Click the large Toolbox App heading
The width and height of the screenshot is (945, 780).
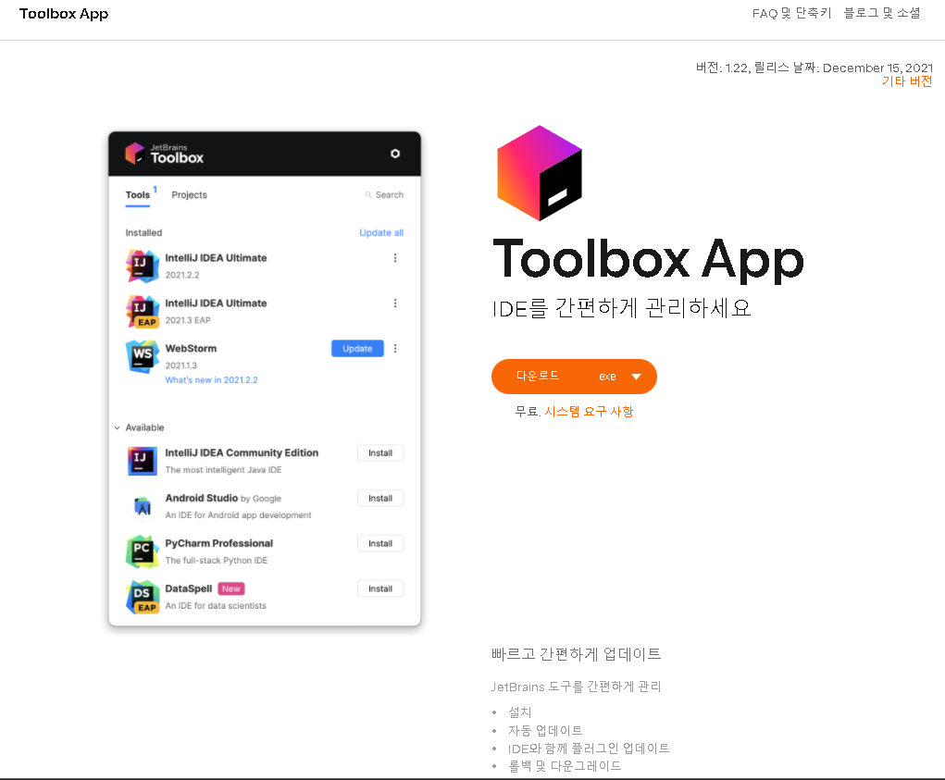tap(649, 260)
